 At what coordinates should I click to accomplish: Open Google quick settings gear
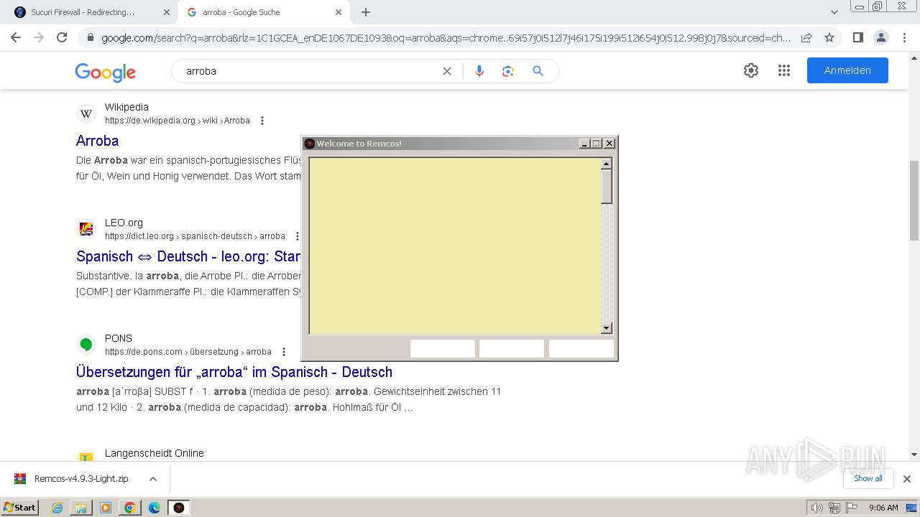[751, 70]
